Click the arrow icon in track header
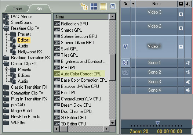The height and width of the screenshot is (135, 193). point(125,4)
